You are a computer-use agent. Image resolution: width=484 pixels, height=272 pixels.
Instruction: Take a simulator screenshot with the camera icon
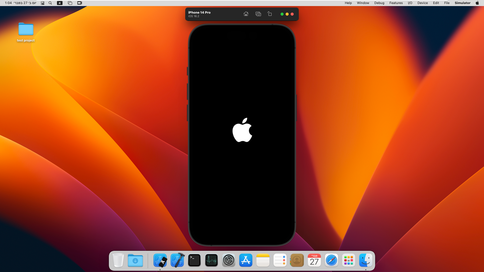(x=258, y=14)
